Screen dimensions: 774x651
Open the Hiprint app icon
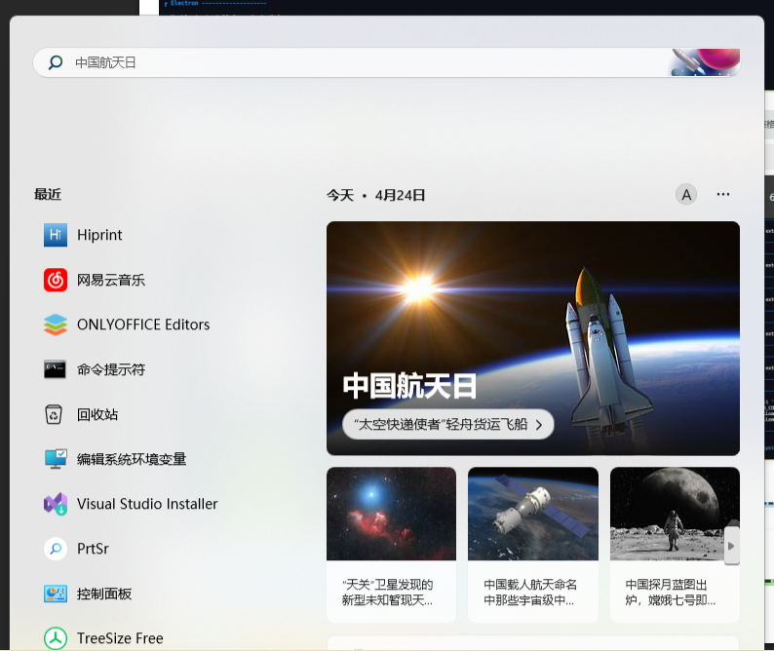pyautogui.click(x=56, y=235)
